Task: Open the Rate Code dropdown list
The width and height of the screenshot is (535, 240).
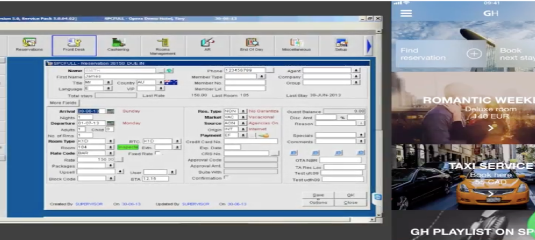Action: pyautogui.click(x=110, y=153)
